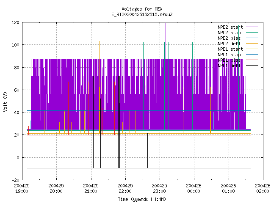Screen dimensions: 271x203
Task: Click the y-axis tick value 20
Action: point(17,135)
